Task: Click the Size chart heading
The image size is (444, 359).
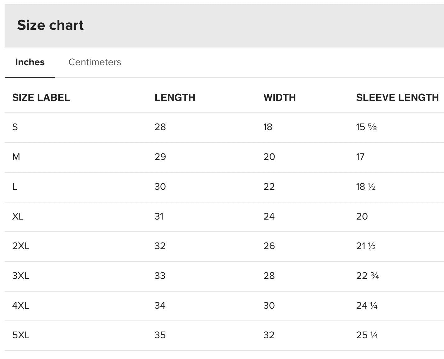Action: pos(50,25)
